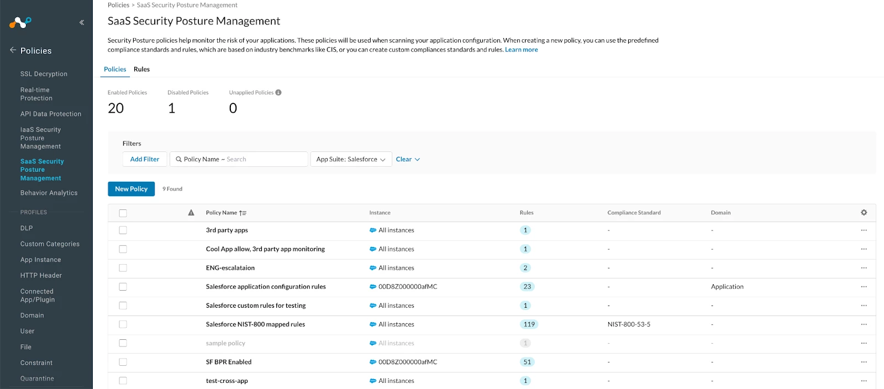
Task: Check Cool App allow policy checkbox
Action: [x=123, y=249]
